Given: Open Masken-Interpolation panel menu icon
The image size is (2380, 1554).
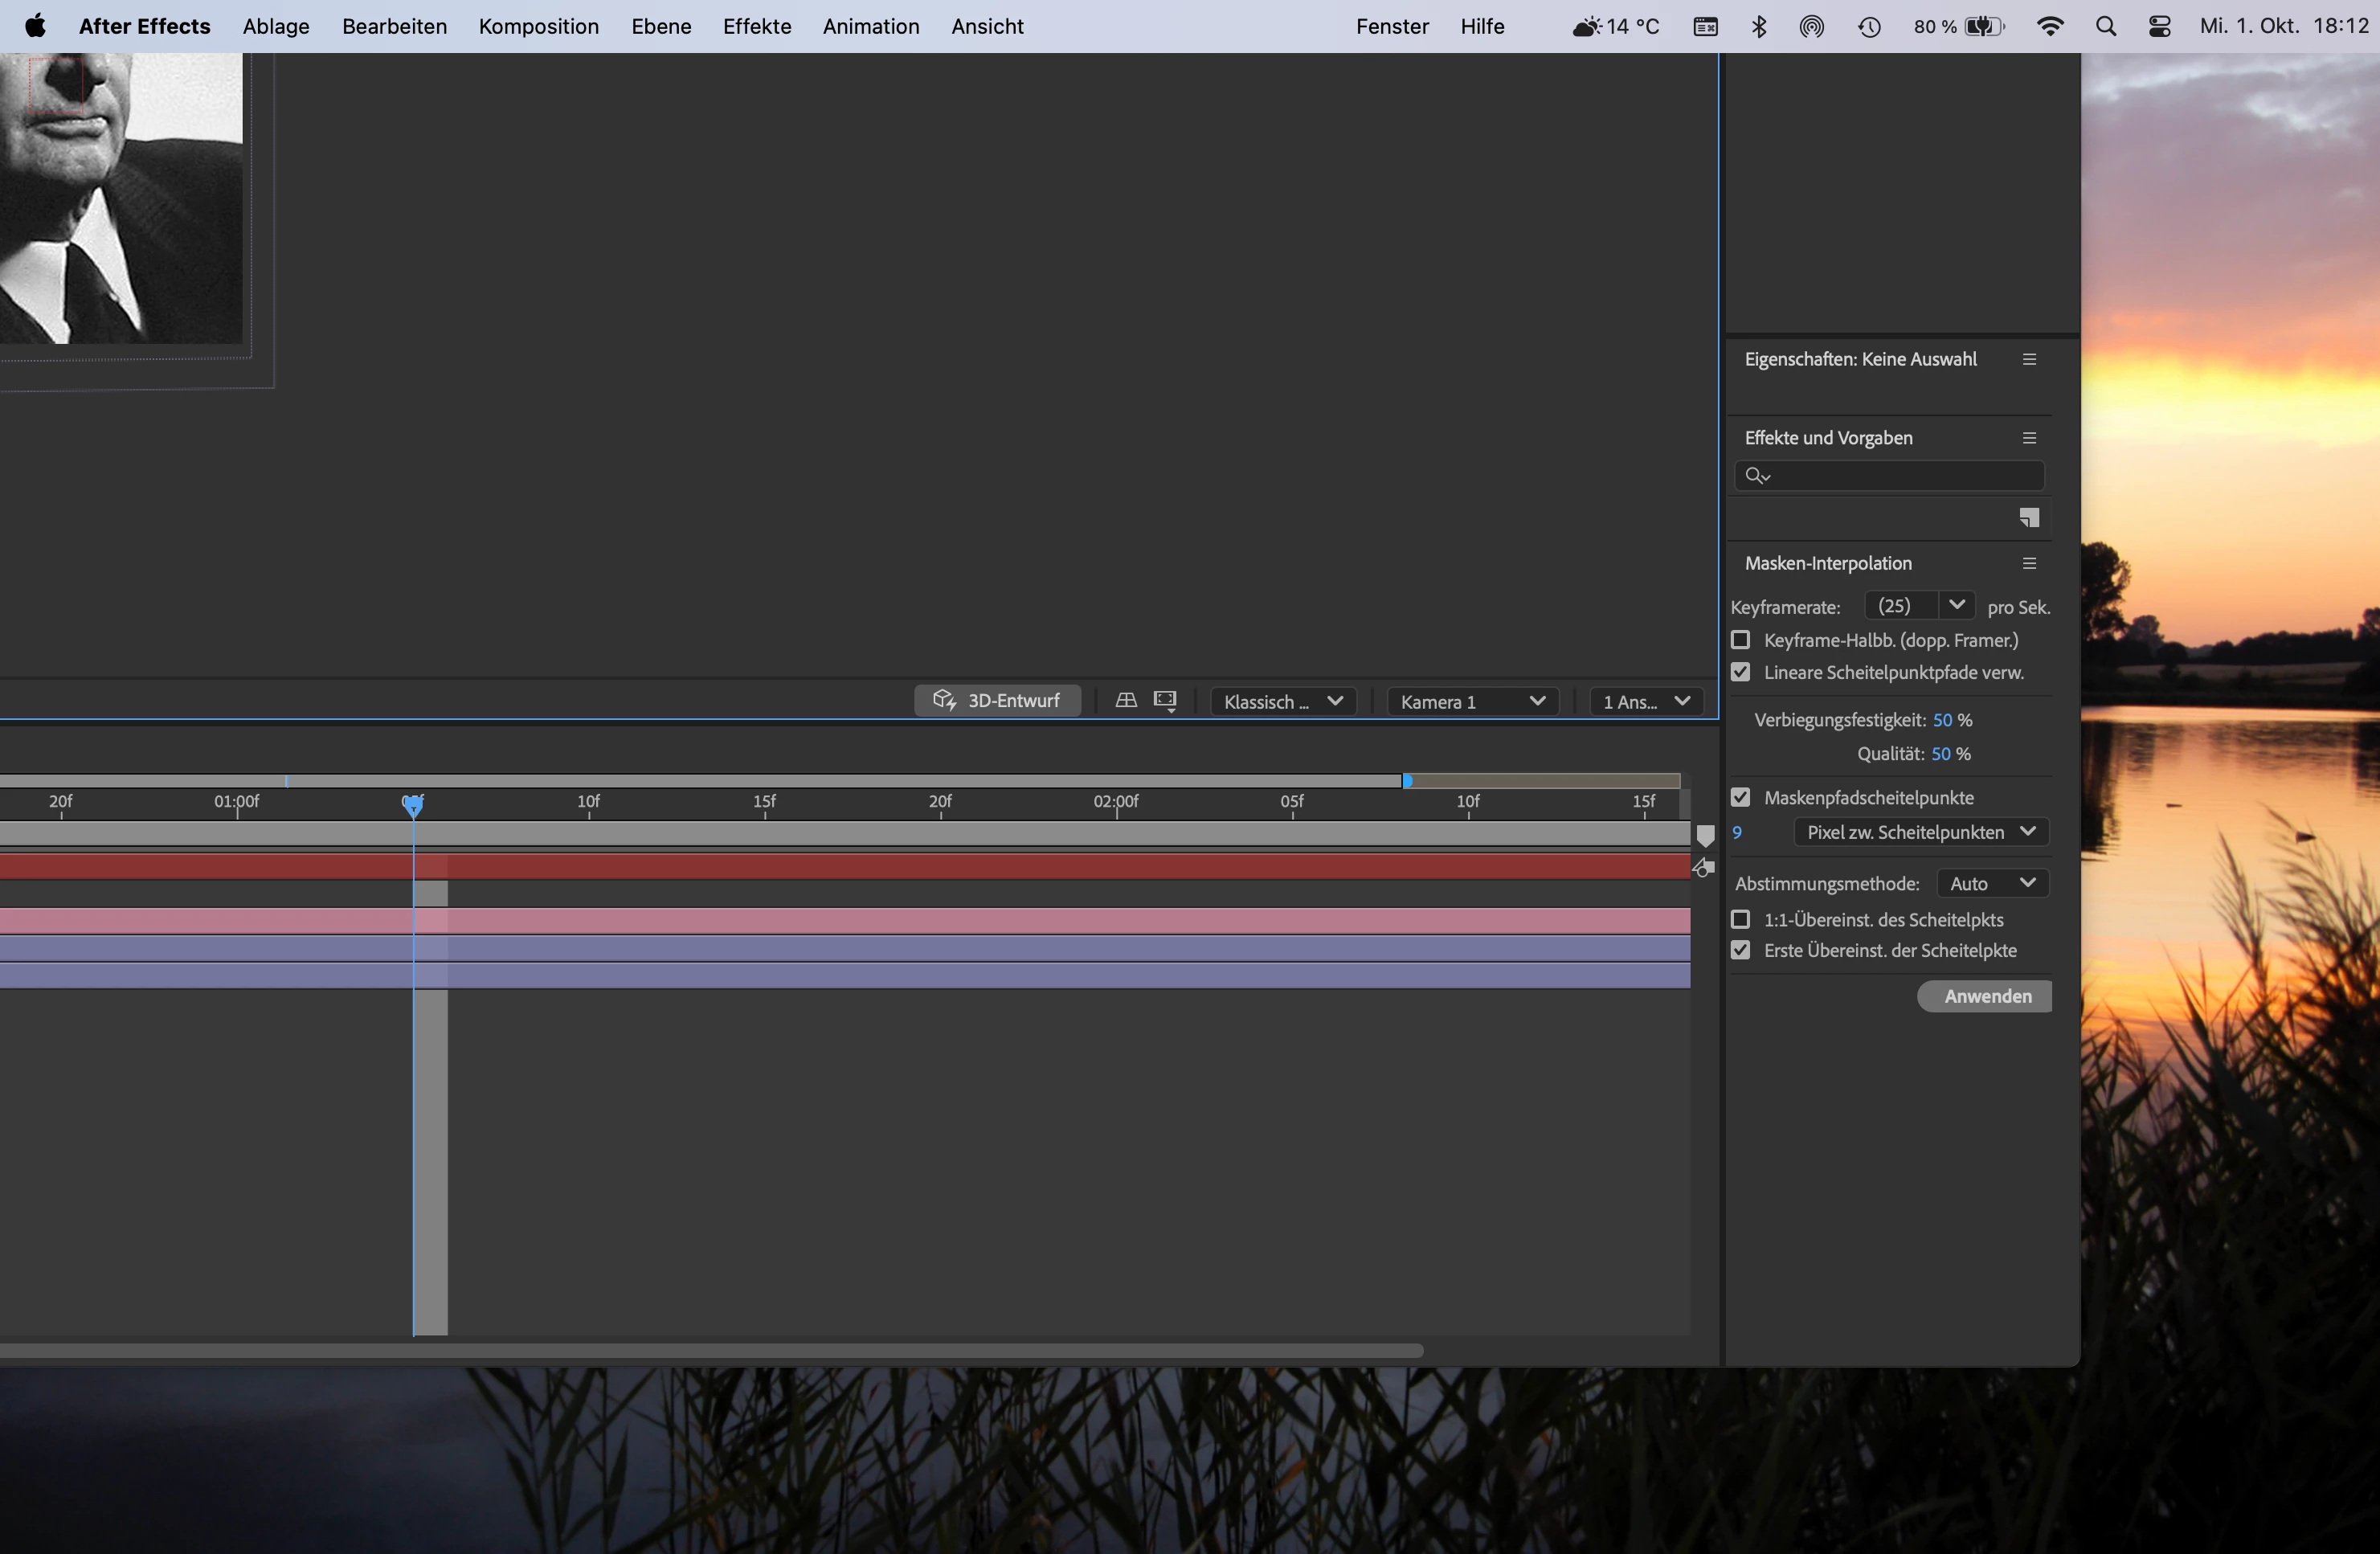Looking at the screenshot, I should pyautogui.click(x=2029, y=564).
